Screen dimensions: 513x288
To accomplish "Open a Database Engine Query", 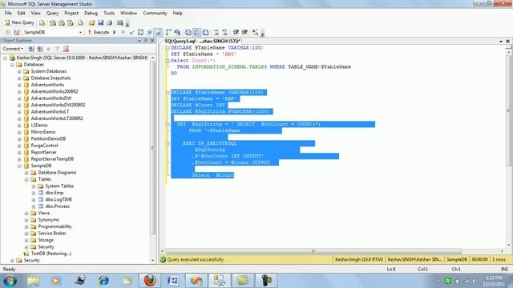I will (x=42, y=23).
